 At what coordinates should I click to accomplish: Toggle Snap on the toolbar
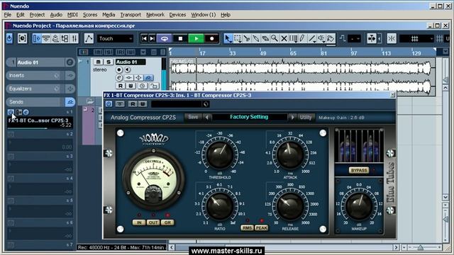click(x=392, y=38)
